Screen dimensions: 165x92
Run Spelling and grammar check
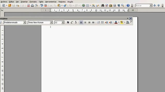pyautogui.click(x=42, y=5)
